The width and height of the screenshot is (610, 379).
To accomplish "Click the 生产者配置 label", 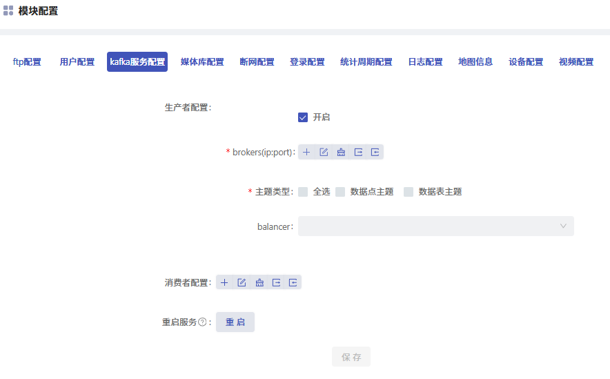I will [188, 108].
